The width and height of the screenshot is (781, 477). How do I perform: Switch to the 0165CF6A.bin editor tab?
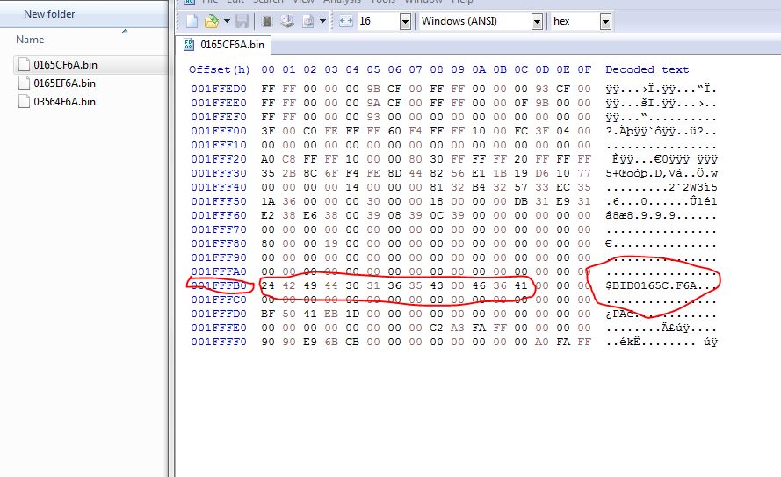(x=226, y=45)
